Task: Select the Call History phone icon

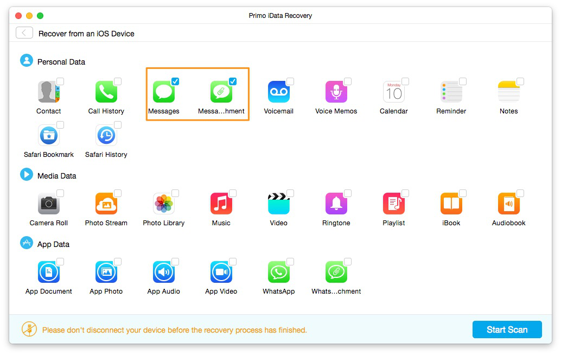Action: coord(106,92)
